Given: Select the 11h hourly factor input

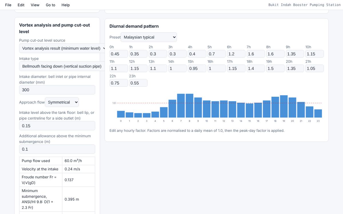Looking at the screenshot, I should click(x=119, y=68).
